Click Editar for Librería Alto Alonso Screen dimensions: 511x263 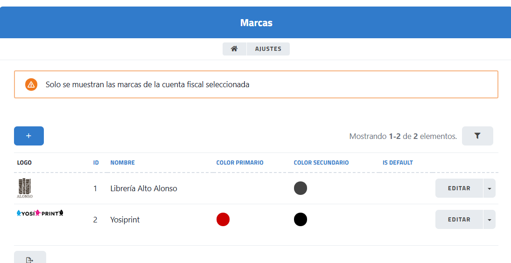click(x=459, y=188)
